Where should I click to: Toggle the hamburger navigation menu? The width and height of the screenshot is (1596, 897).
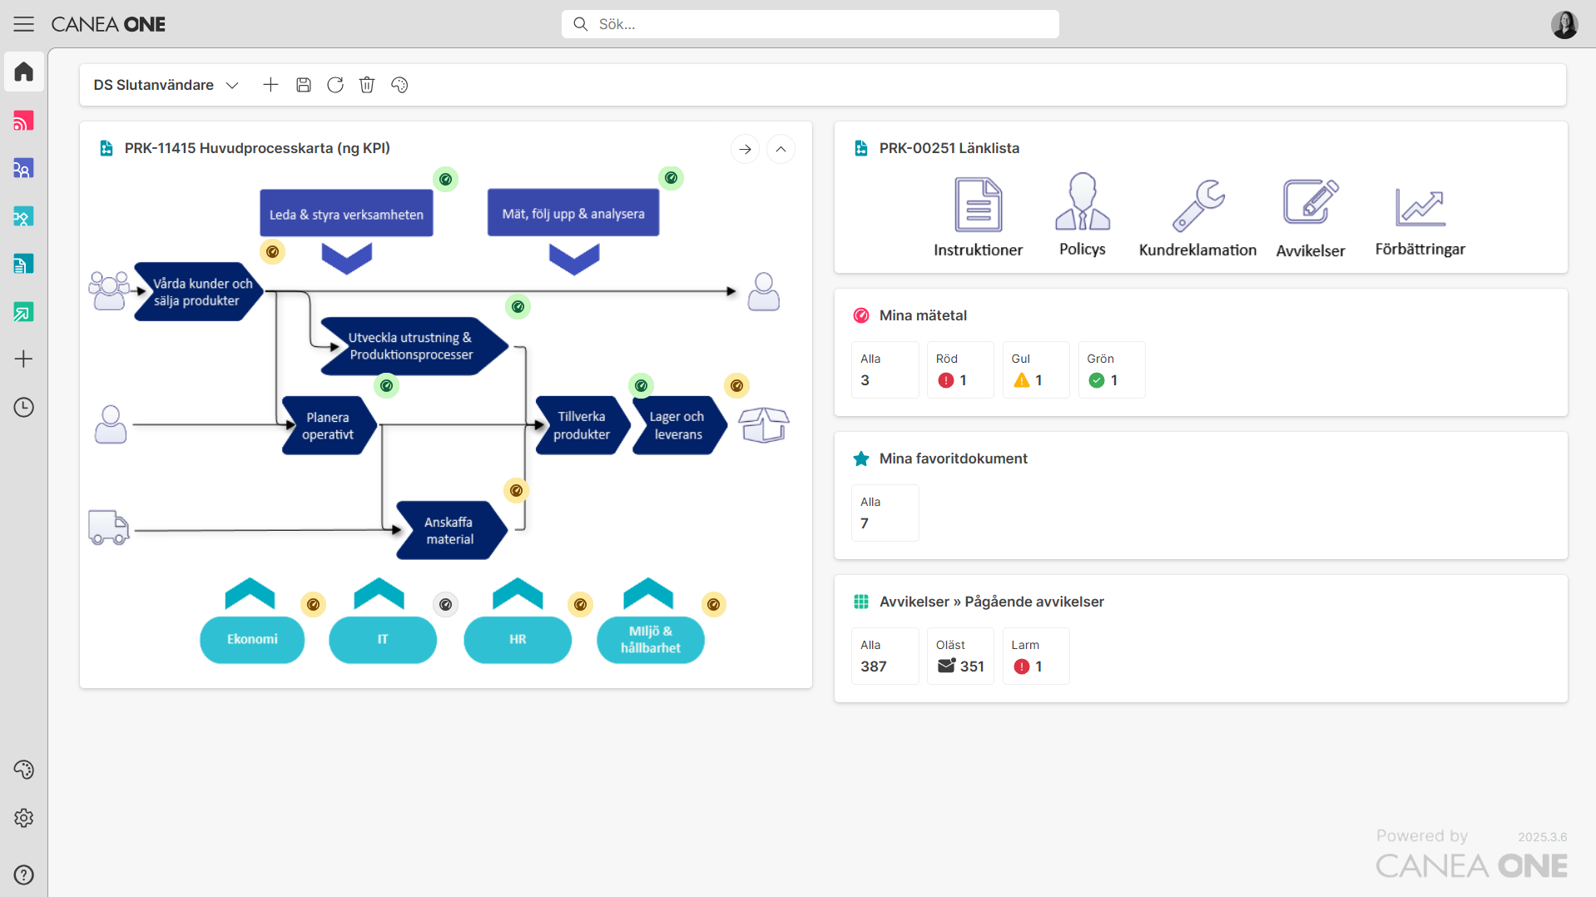(x=23, y=24)
